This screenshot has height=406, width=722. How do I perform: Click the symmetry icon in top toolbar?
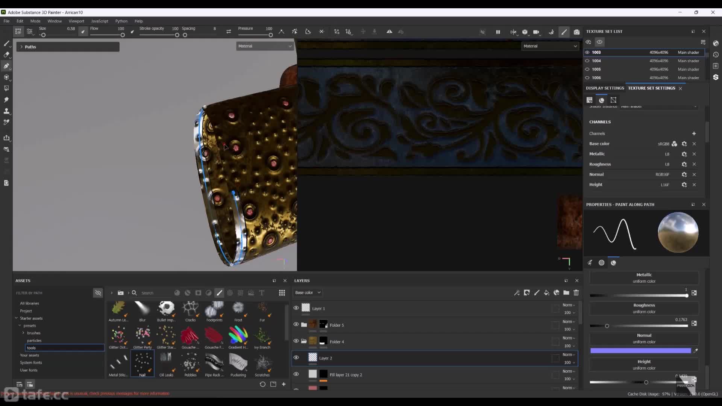(x=389, y=32)
